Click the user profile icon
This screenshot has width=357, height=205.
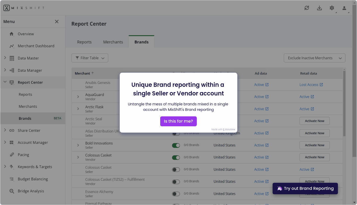pyautogui.click(x=344, y=8)
